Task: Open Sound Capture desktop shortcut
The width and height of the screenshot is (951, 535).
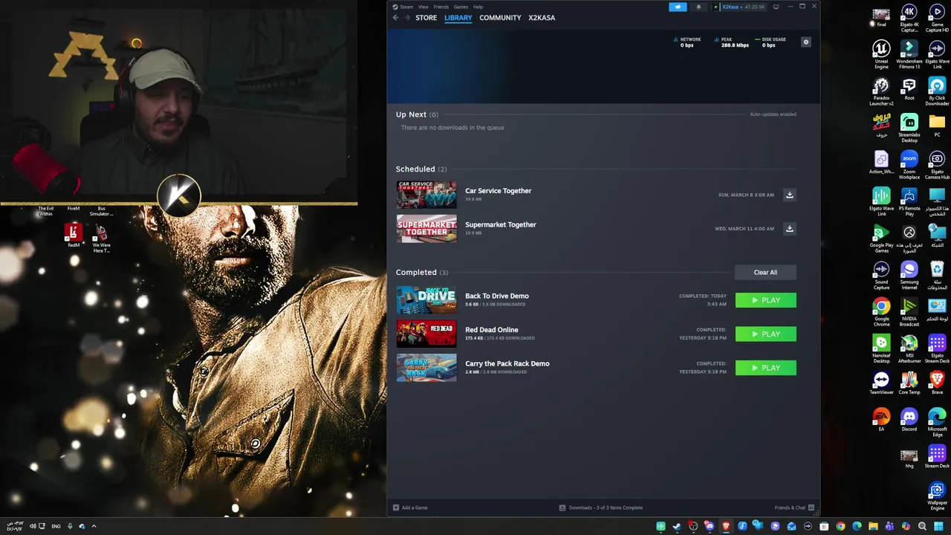Action: (881, 276)
